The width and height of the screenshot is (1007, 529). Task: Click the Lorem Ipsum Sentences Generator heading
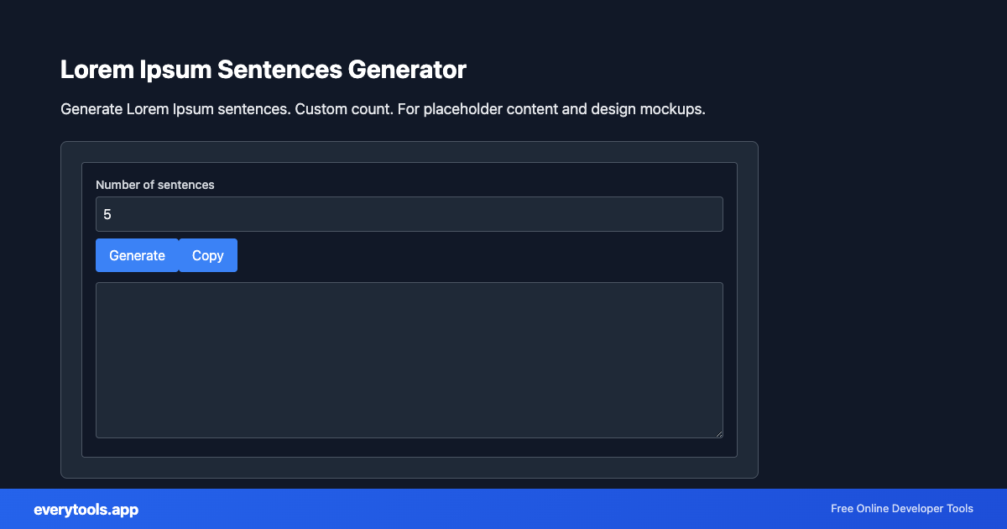(x=263, y=70)
